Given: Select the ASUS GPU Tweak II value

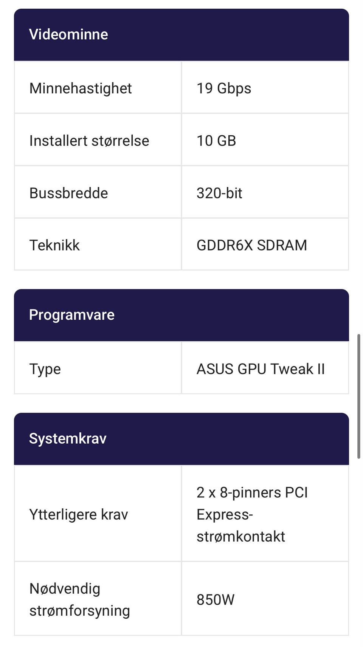Looking at the screenshot, I should pyautogui.click(x=261, y=369).
